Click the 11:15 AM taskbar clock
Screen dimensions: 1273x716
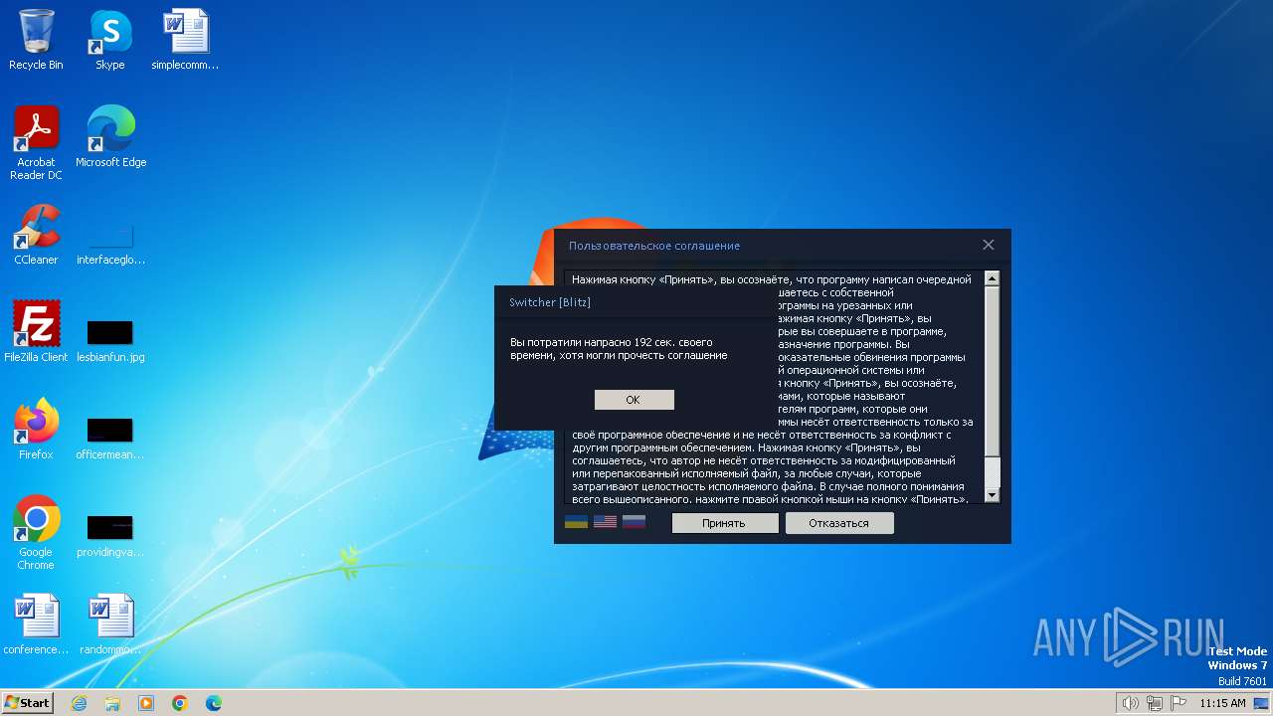[x=1222, y=703]
